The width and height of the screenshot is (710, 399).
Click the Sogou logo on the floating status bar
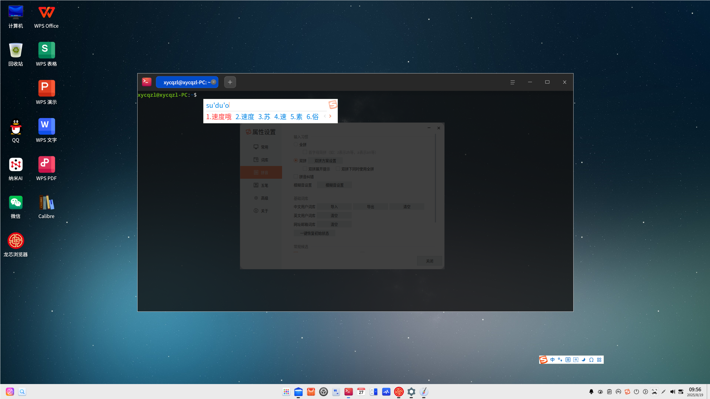tap(543, 360)
